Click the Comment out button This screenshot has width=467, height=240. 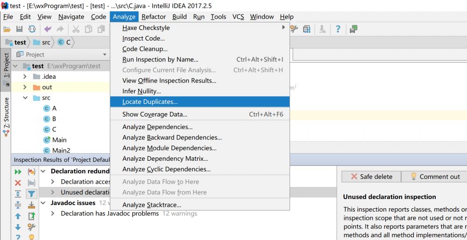click(x=435, y=177)
